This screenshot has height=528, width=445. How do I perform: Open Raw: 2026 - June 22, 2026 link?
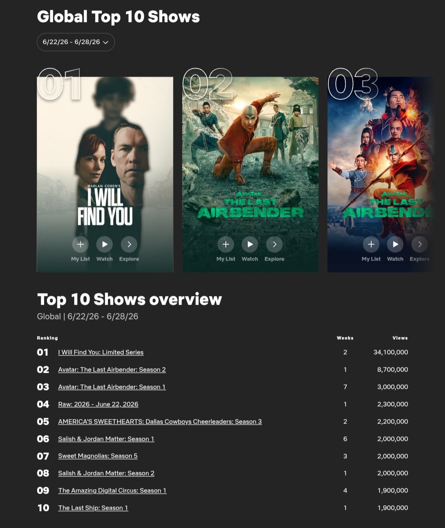[98, 404]
